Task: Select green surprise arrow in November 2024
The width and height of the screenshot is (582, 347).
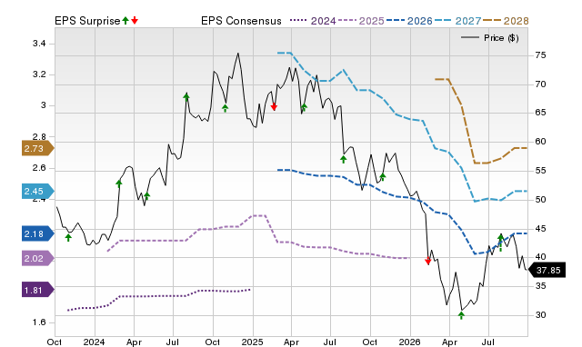Action: [x=225, y=108]
